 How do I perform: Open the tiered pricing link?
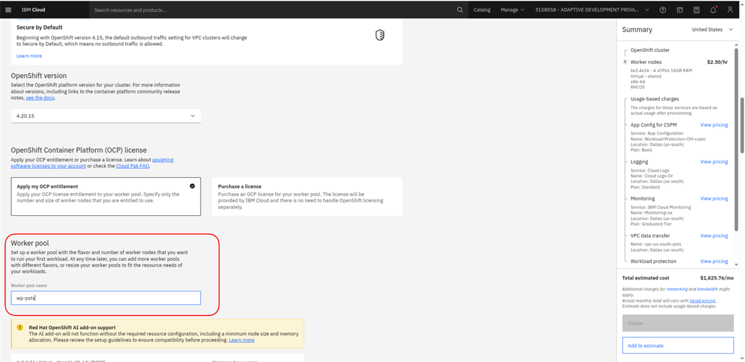703,301
